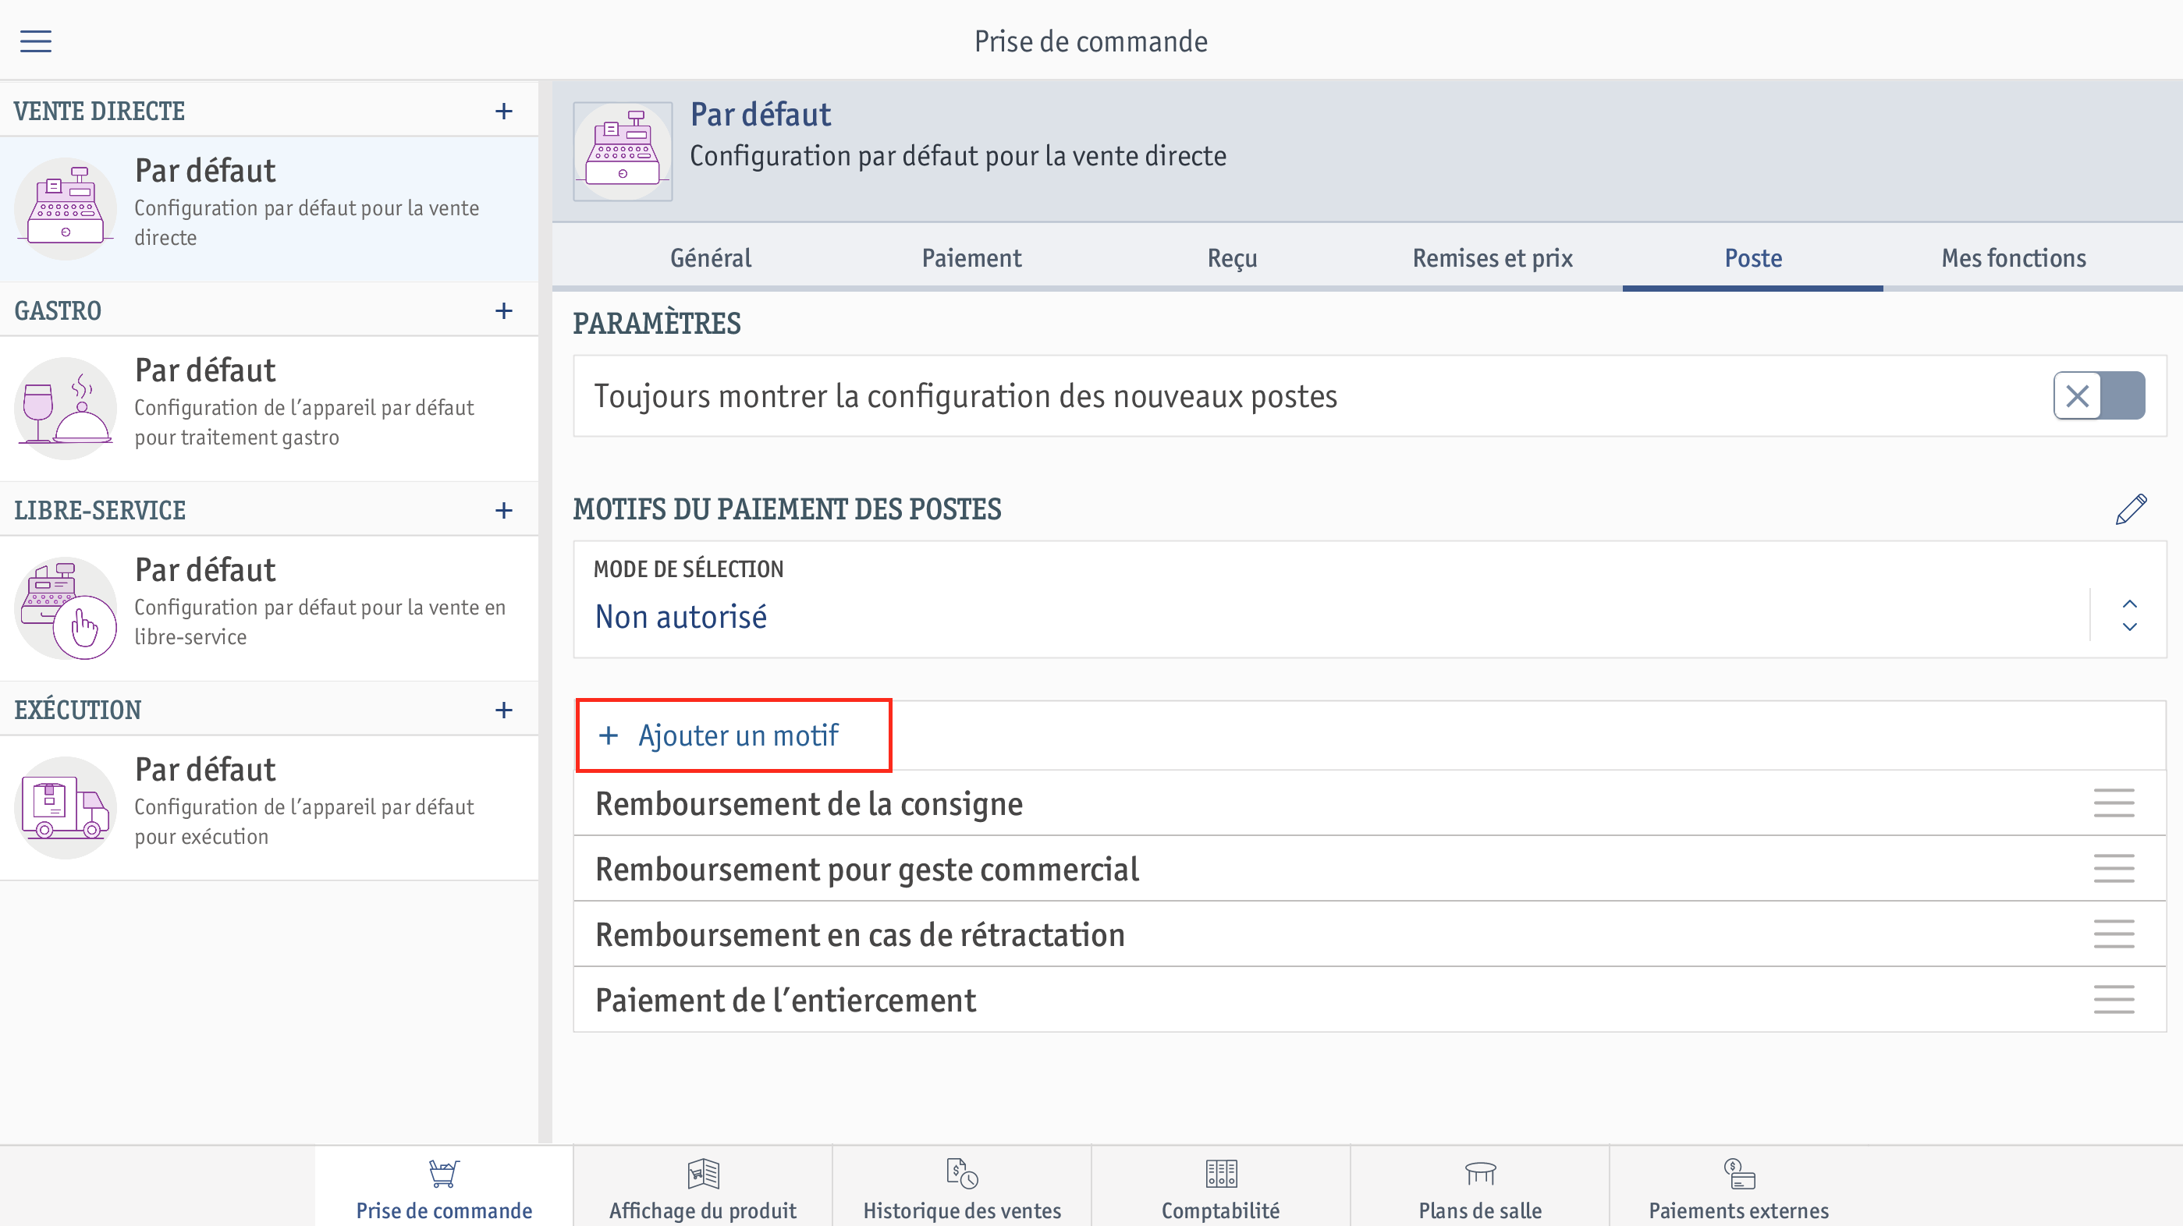Select the Poste tab
The height and width of the screenshot is (1226, 2183).
(1753, 257)
